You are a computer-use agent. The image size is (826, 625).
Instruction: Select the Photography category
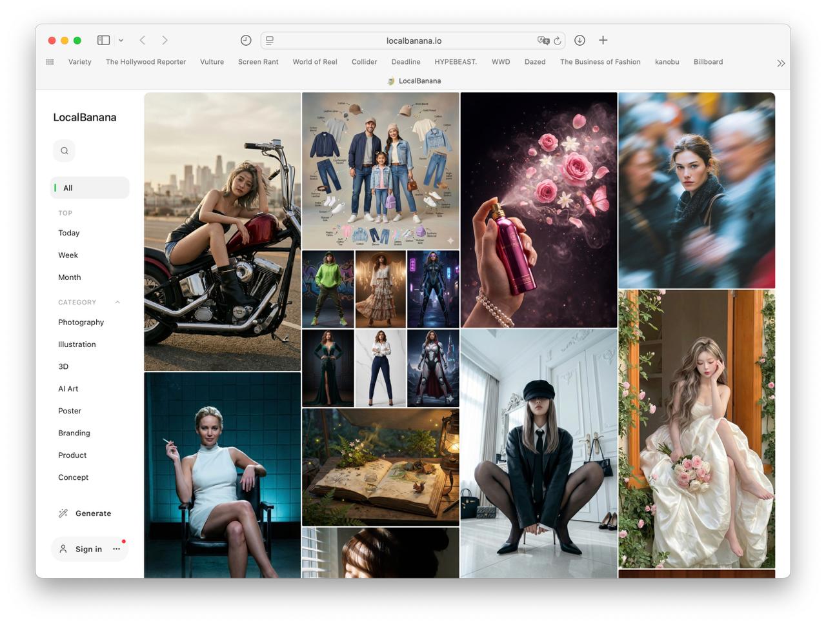pyautogui.click(x=81, y=322)
